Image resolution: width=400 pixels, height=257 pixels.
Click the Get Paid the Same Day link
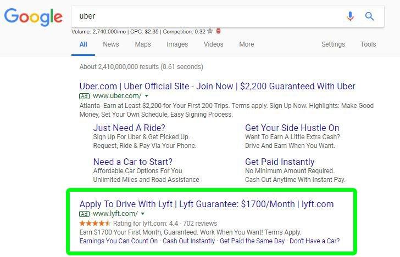[252, 241]
